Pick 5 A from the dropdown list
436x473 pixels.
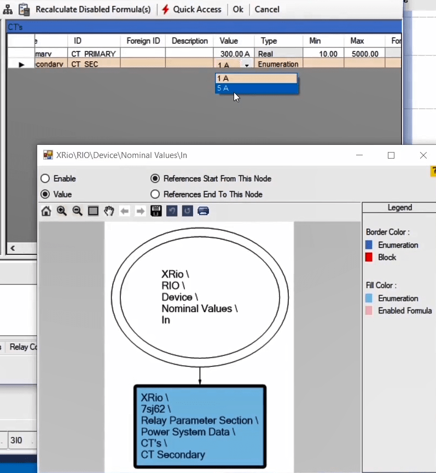point(257,88)
